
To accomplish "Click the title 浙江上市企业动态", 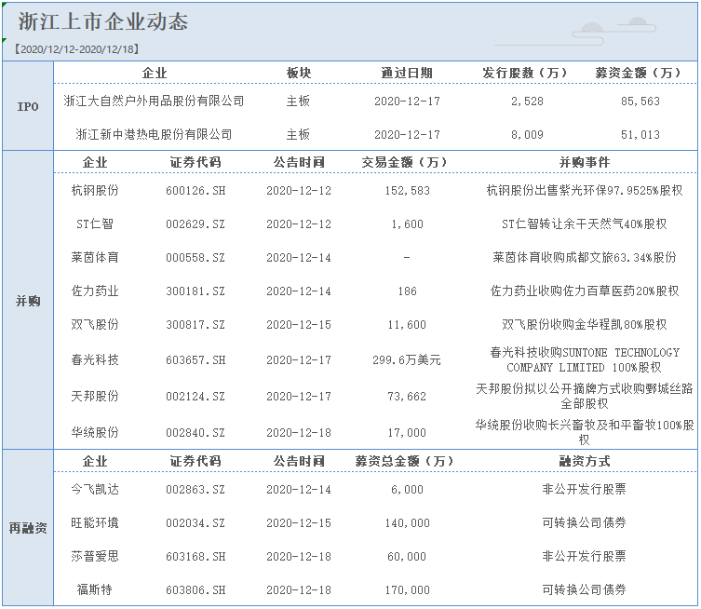I will click(x=103, y=21).
